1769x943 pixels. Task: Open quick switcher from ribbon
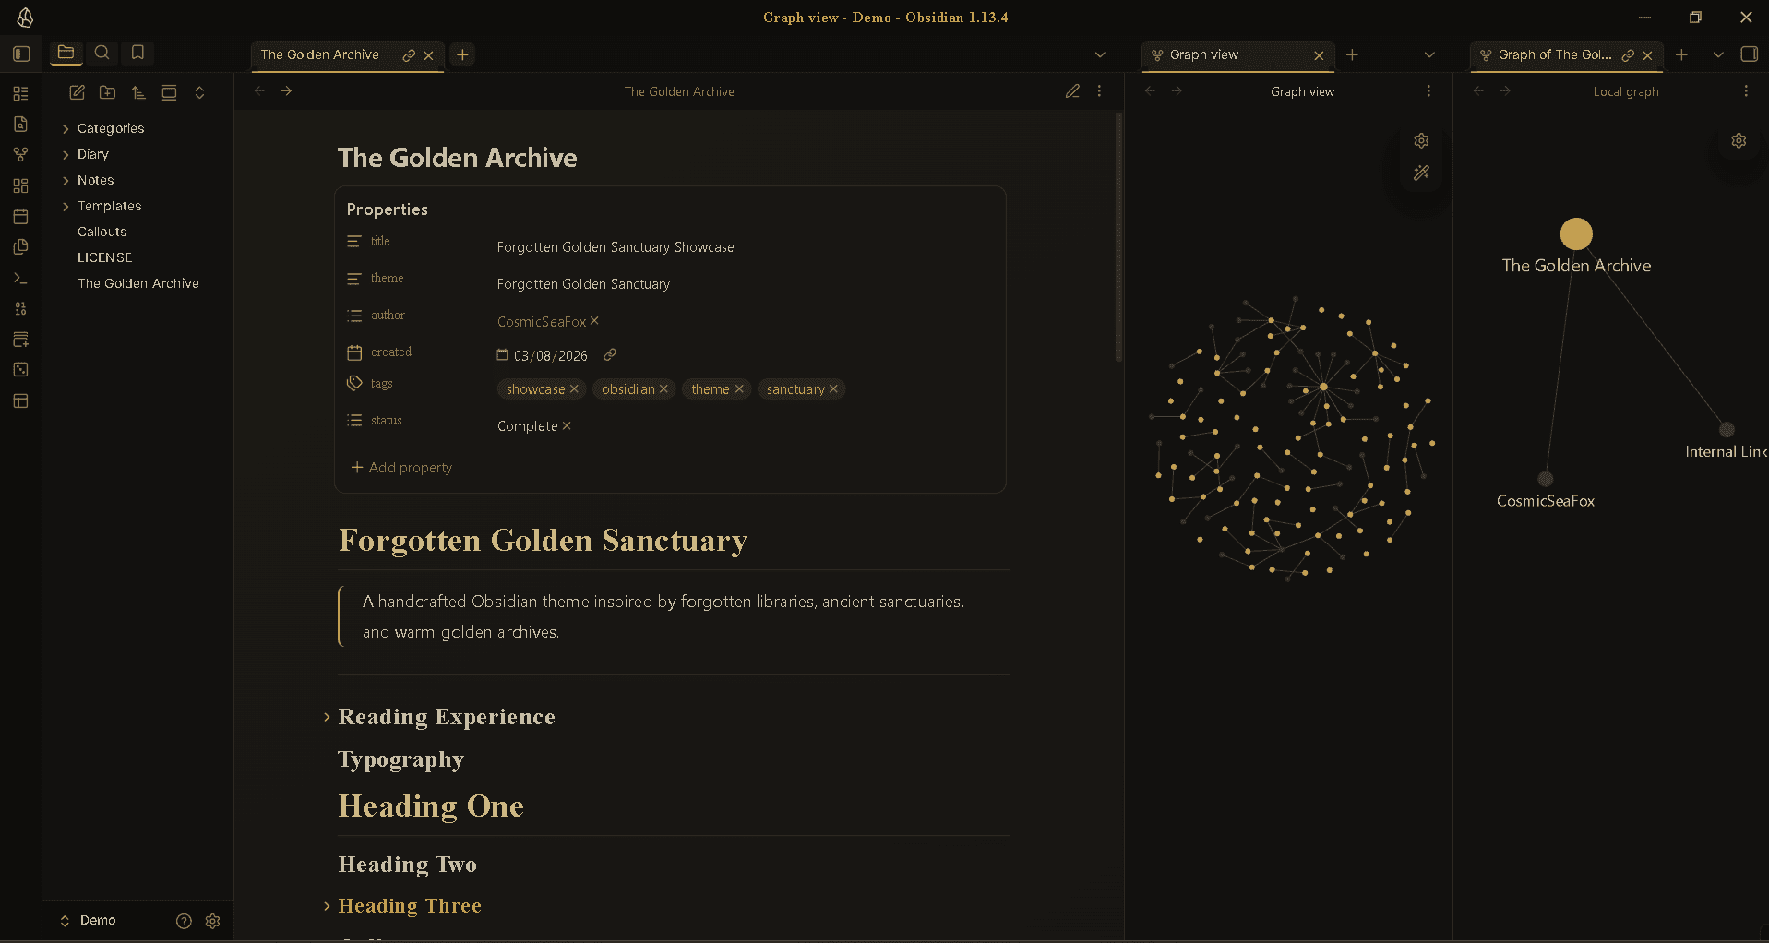(20, 124)
